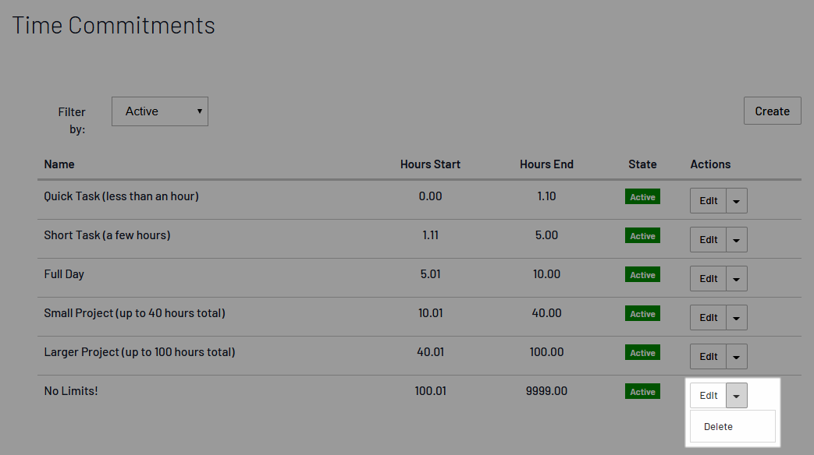Viewport: 814px width, 455px height.
Task: Click the Name column header
Action: [59, 164]
